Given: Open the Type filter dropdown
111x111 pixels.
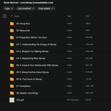Looking at the screenshot, I should click(x=9, y=9).
